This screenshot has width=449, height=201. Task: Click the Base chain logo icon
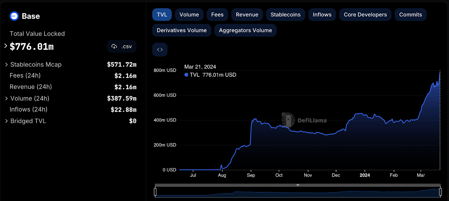coord(14,16)
